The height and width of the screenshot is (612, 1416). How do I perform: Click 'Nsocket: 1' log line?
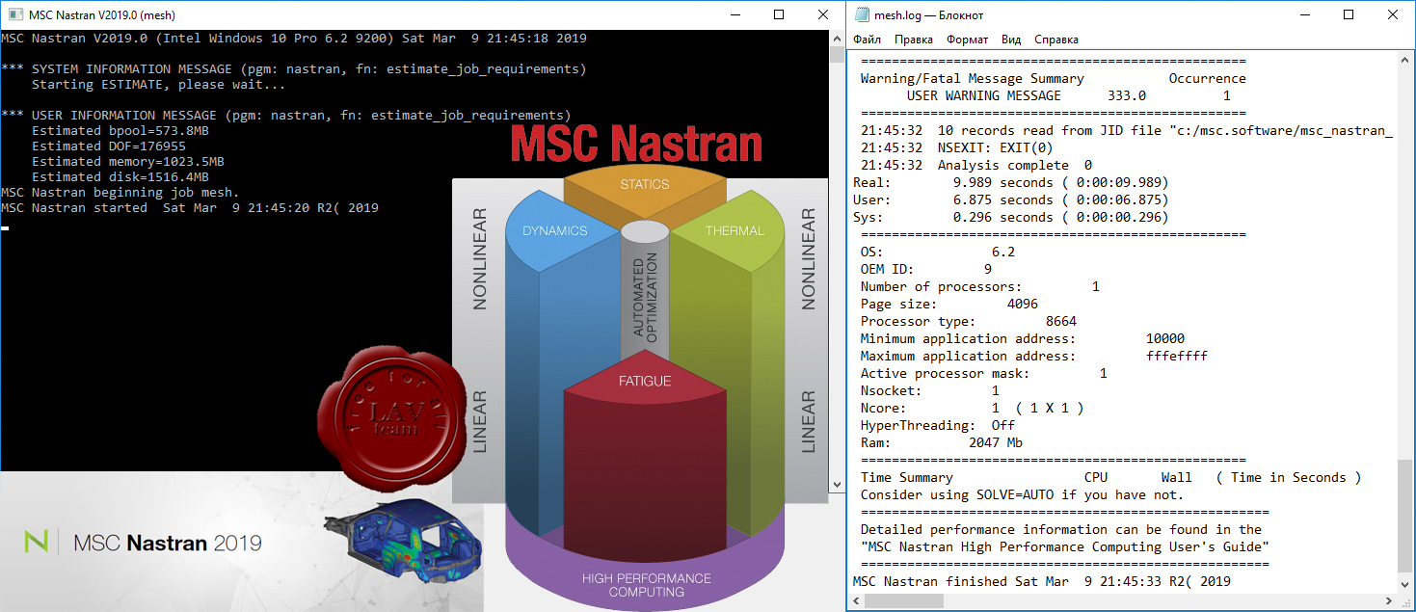click(x=930, y=390)
